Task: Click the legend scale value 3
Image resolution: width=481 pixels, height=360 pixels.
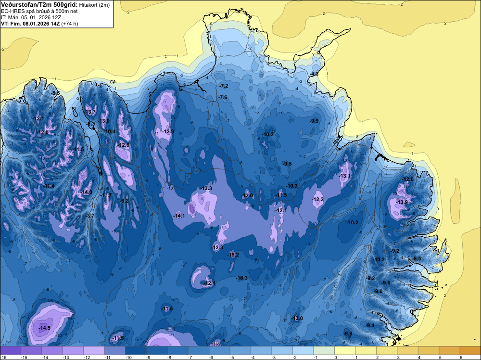Action: tap(398, 358)
